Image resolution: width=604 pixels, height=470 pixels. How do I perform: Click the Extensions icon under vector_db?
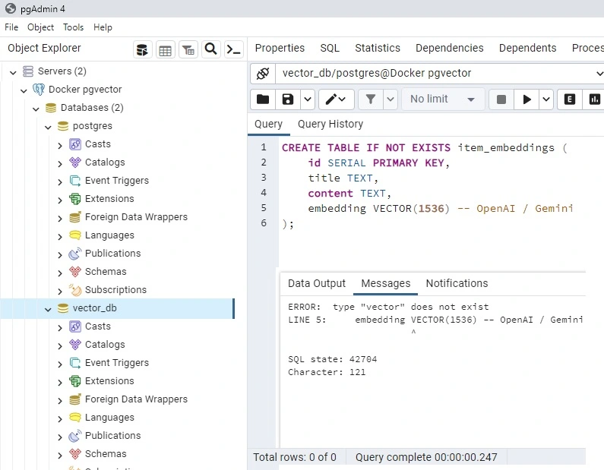click(x=75, y=381)
